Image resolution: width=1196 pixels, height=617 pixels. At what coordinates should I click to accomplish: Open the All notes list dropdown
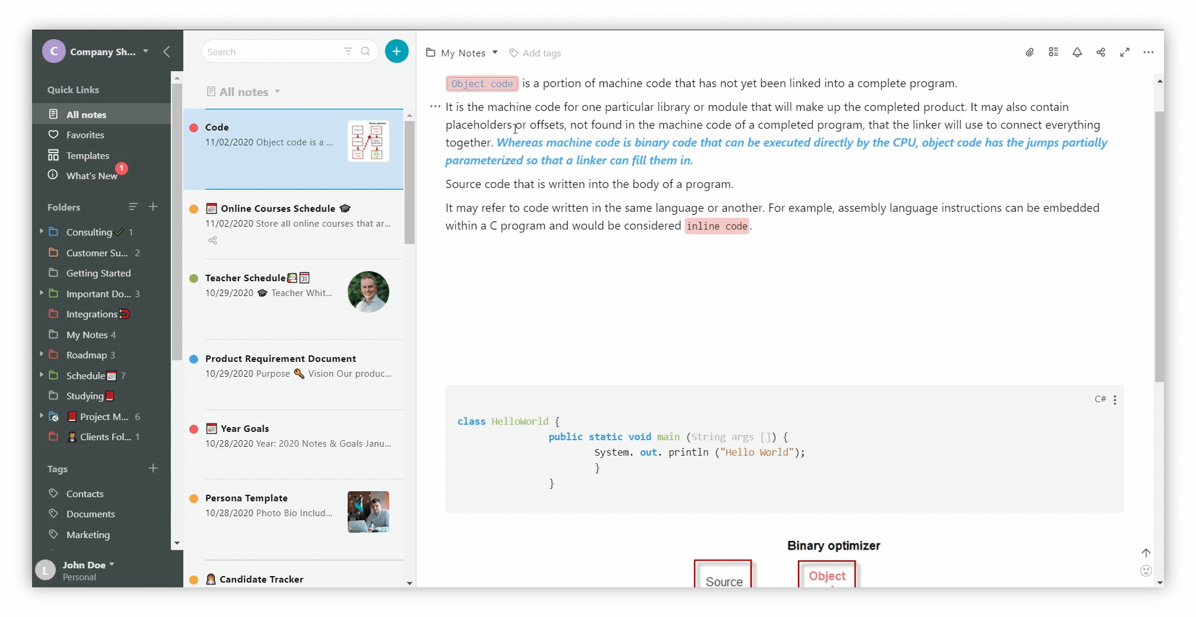click(278, 91)
